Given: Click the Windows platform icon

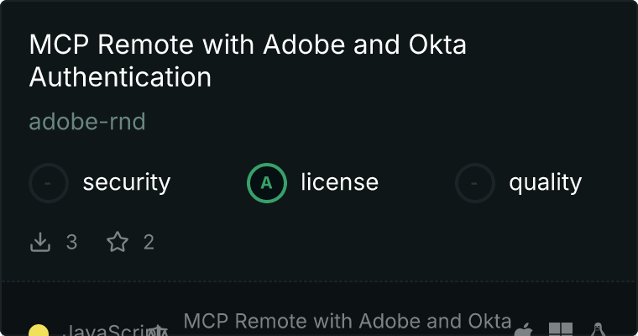Looking at the screenshot, I should [x=561, y=330].
